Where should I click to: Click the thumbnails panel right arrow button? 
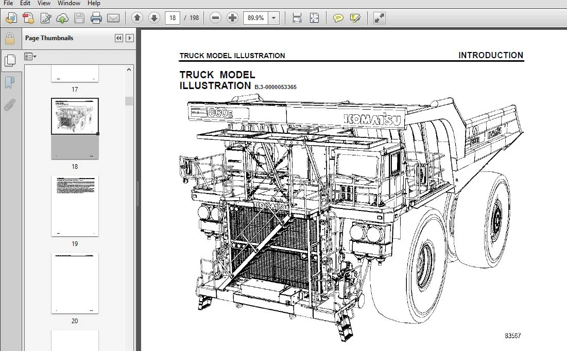pyautogui.click(x=129, y=38)
